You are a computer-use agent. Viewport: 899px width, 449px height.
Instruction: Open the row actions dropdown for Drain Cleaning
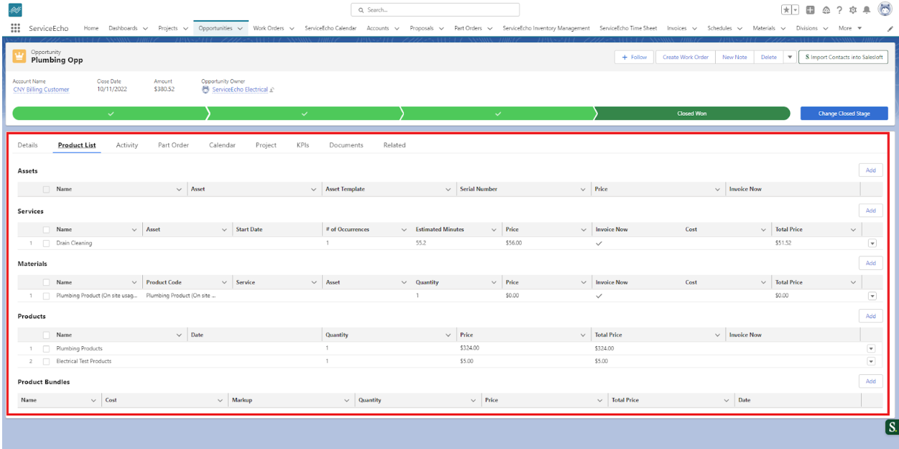pyautogui.click(x=872, y=243)
